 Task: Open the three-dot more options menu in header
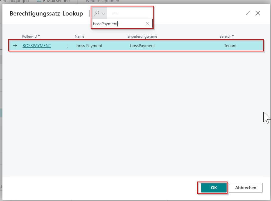[115, 13]
